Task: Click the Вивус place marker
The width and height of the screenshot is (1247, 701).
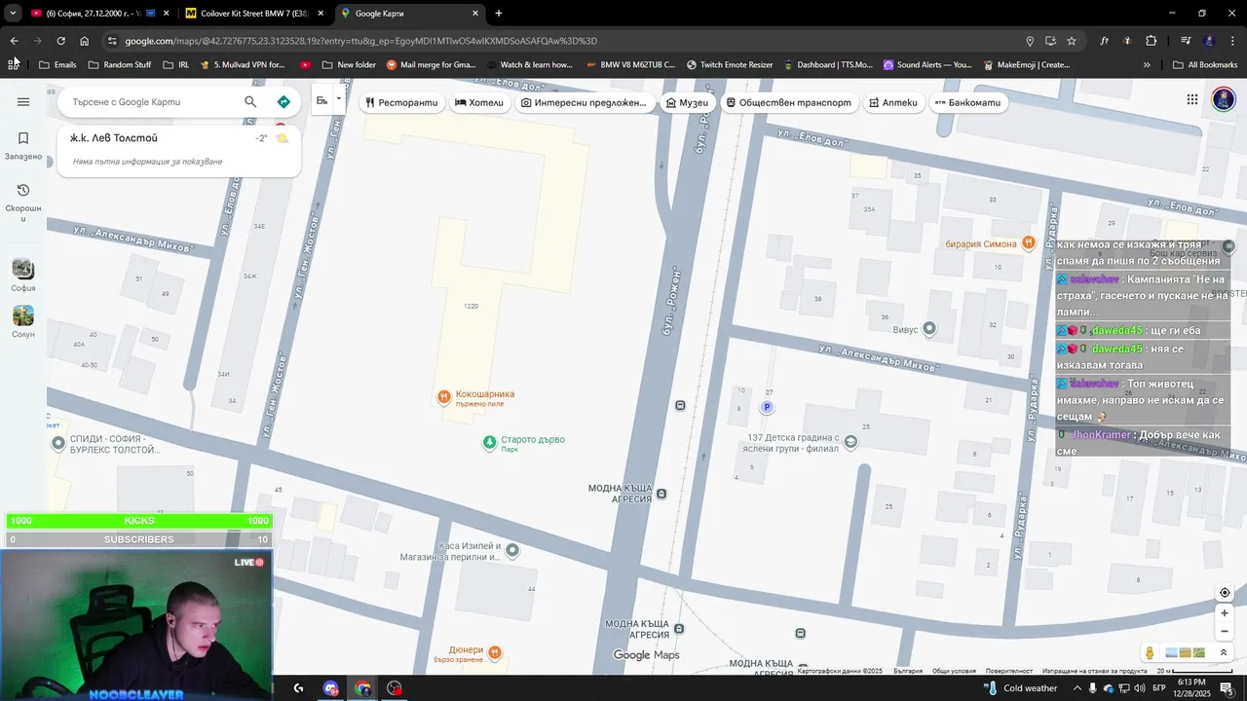Action: tap(929, 329)
